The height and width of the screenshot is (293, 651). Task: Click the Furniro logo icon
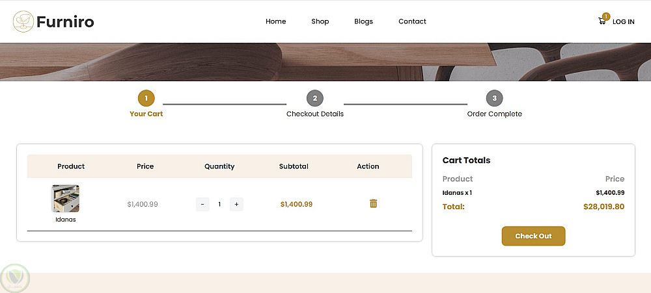pos(23,21)
